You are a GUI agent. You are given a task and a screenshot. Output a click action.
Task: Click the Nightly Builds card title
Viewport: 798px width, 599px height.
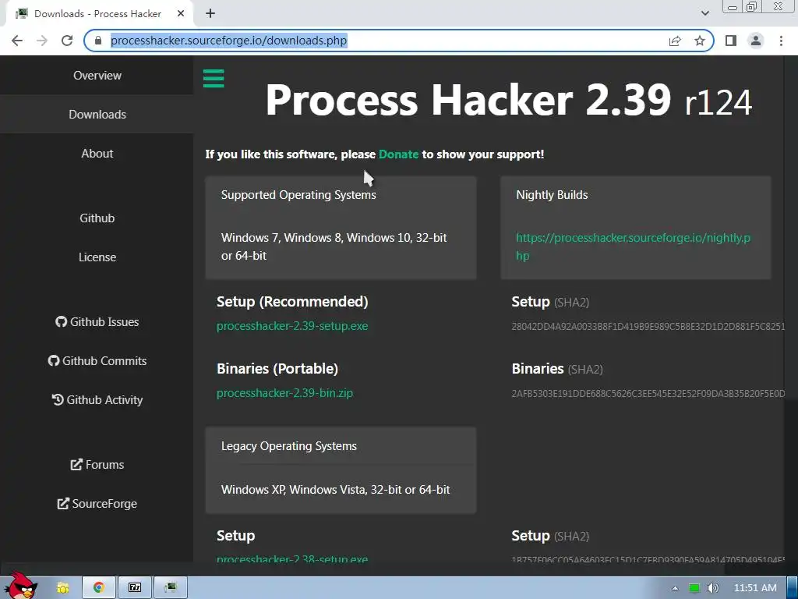click(552, 195)
